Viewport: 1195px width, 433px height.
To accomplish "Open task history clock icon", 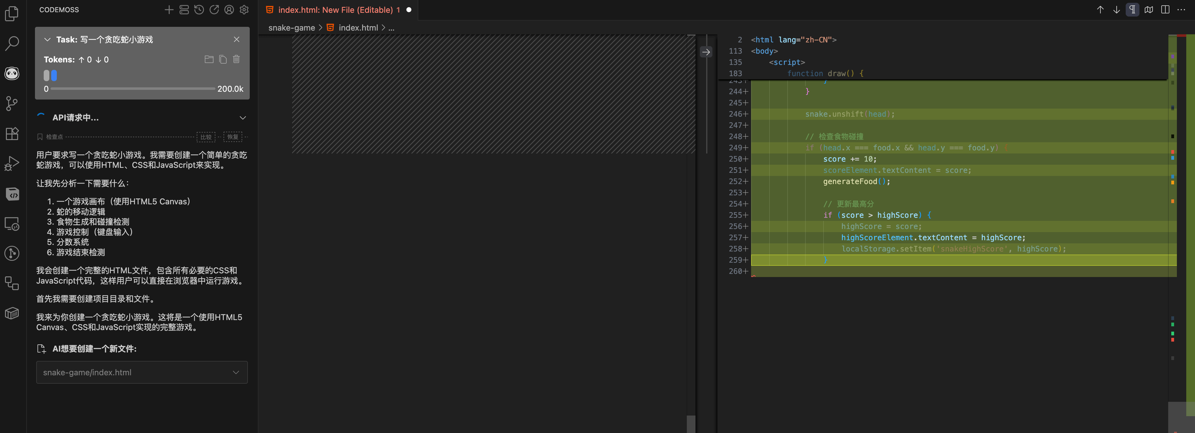I will (199, 10).
